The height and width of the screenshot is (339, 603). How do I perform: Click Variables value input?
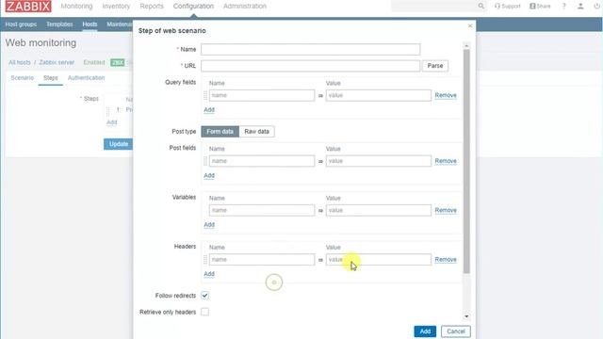pyautogui.click(x=379, y=210)
